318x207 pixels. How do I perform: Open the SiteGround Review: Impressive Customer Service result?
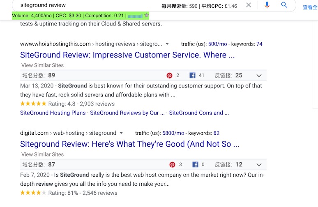click(127, 55)
